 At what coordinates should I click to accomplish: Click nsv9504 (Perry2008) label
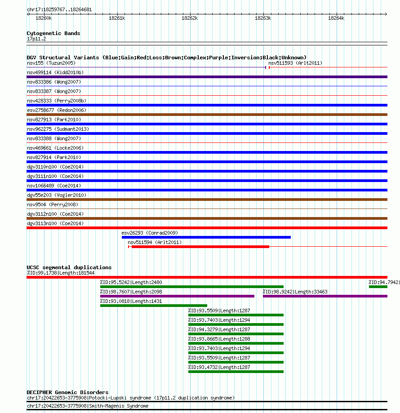pos(53,204)
